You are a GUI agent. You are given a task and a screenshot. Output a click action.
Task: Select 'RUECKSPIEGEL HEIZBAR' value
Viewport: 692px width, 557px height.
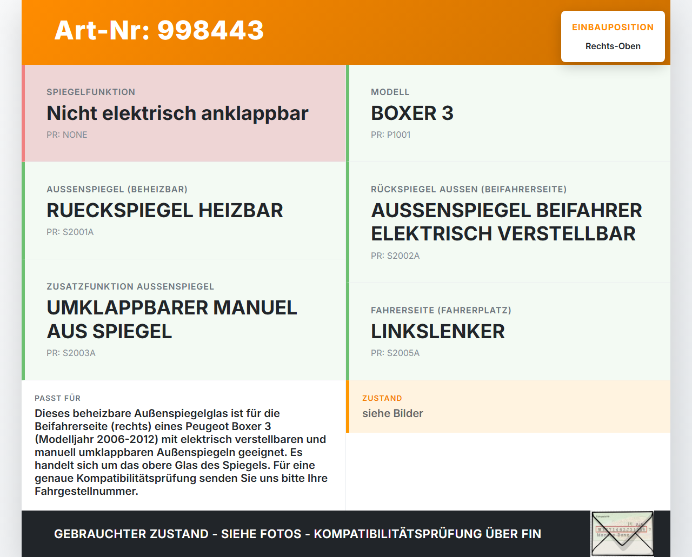[165, 210]
